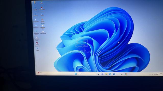This screenshot has height=91, width=163.
Task: Select the Adobe Reader desktop shortcut
Action: click(x=37, y=44)
